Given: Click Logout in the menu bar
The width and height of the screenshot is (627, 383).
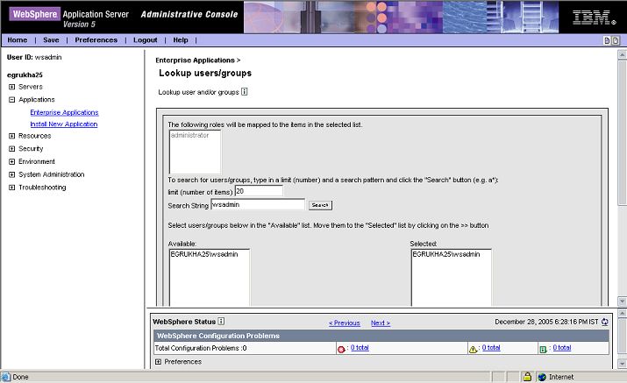Looking at the screenshot, I should pos(146,40).
